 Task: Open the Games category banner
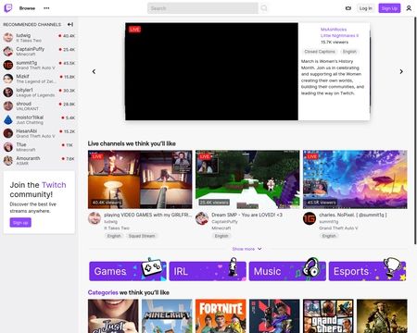click(128, 271)
